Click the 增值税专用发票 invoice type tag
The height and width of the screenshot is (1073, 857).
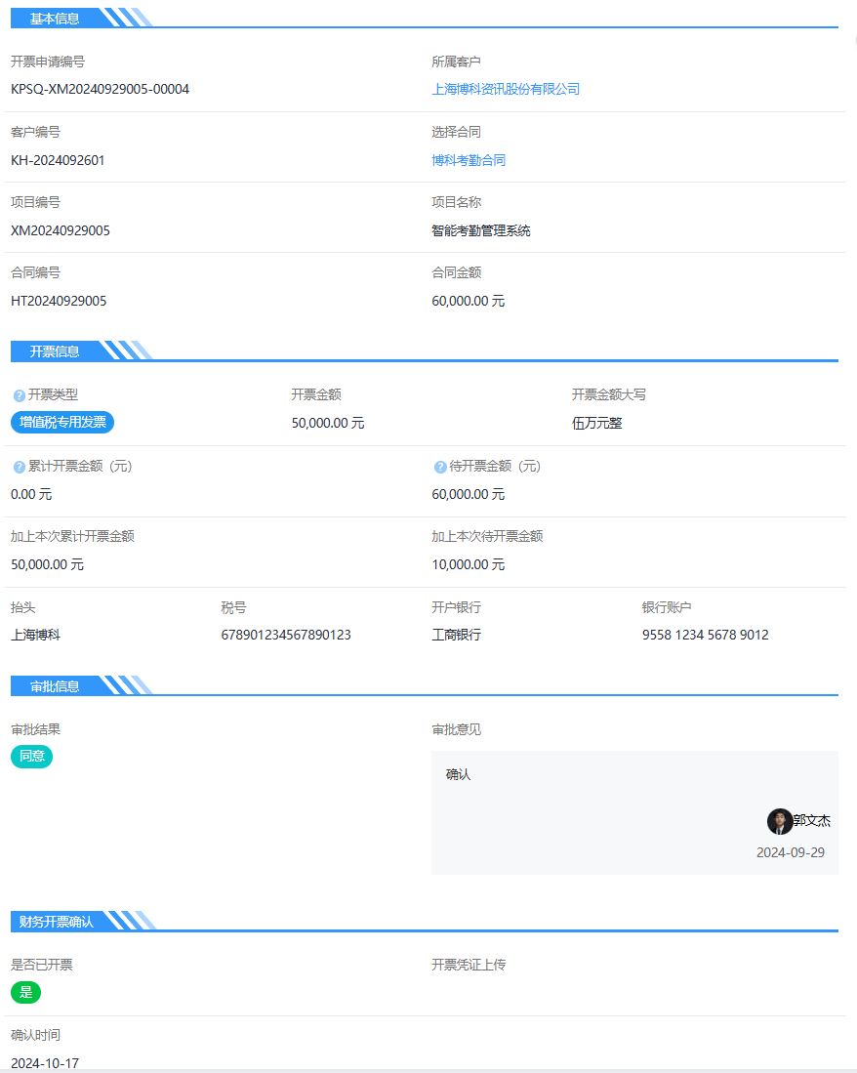(x=62, y=422)
